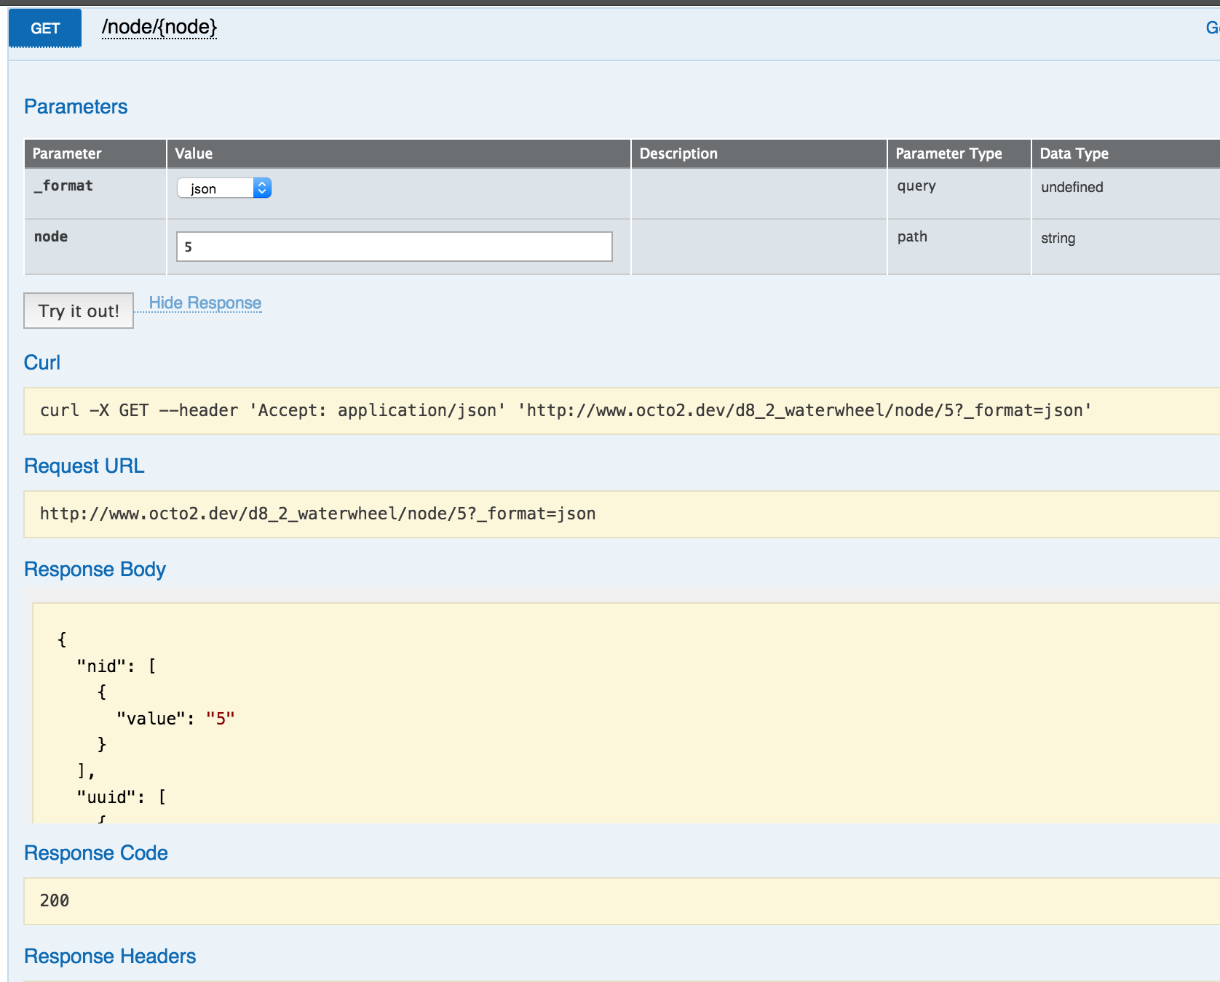Collapse the /node/{node} operation panel

tap(160, 28)
